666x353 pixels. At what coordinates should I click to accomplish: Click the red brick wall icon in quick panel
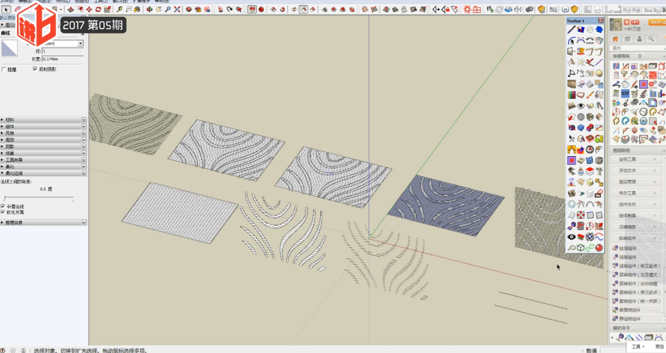(653, 75)
